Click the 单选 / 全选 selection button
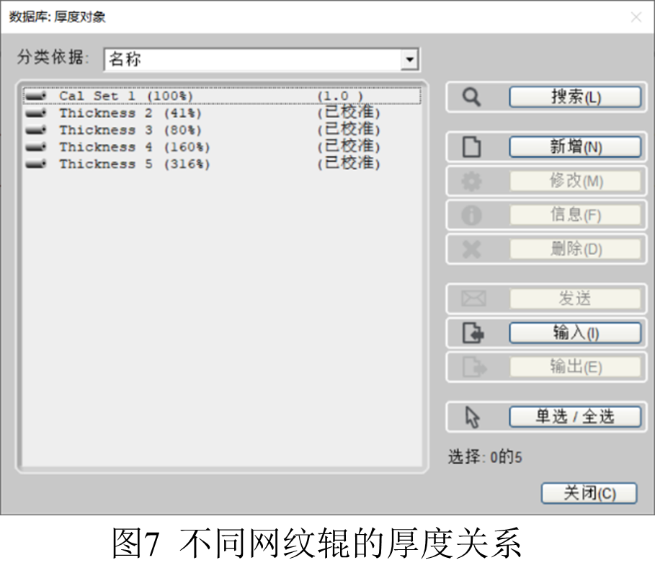Viewport: 655px width, 586px height. click(x=575, y=417)
